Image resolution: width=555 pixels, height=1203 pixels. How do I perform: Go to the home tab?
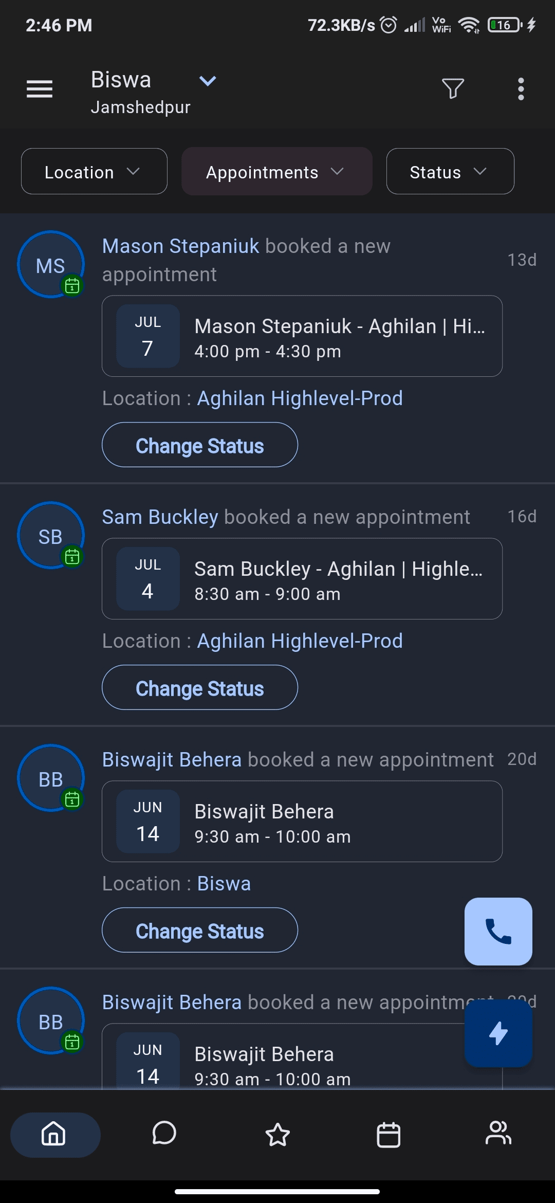coord(55,1135)
